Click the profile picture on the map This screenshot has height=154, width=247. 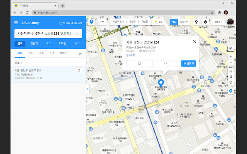(x=230, y=22)
